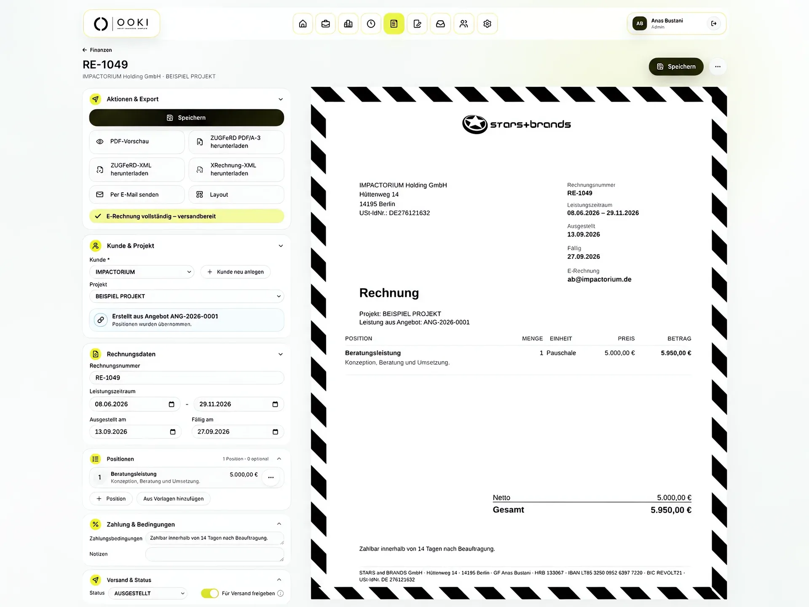Viewport: 809px width, 607px height.
Task: Collapse the Kunde & Projekt section
Action: coord(281,246)
